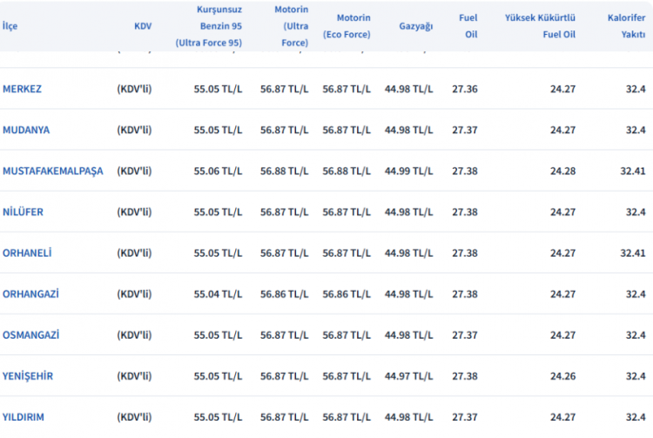Click the 55.06 TL/L gasoline price cell
The height and width of the screenshot is (438, 653).
219,171
